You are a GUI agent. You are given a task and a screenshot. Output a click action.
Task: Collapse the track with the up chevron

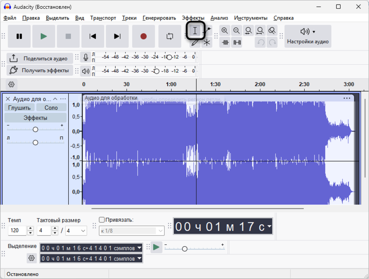(55, 99)
